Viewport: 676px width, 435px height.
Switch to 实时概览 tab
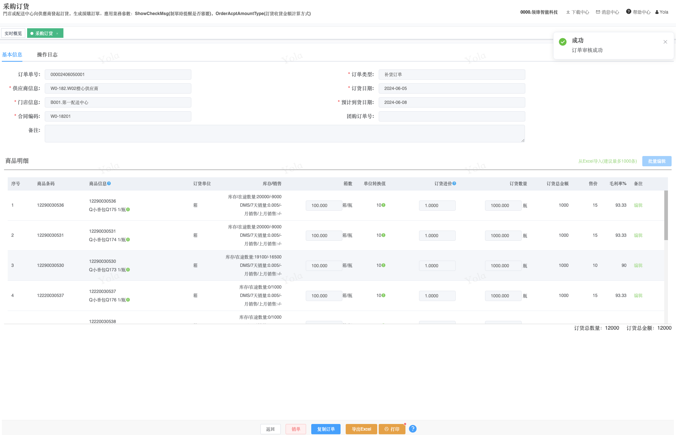pos(13,33)
